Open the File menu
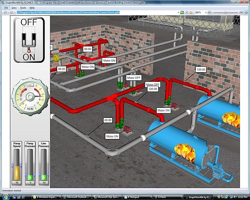 tap(6, 7)
